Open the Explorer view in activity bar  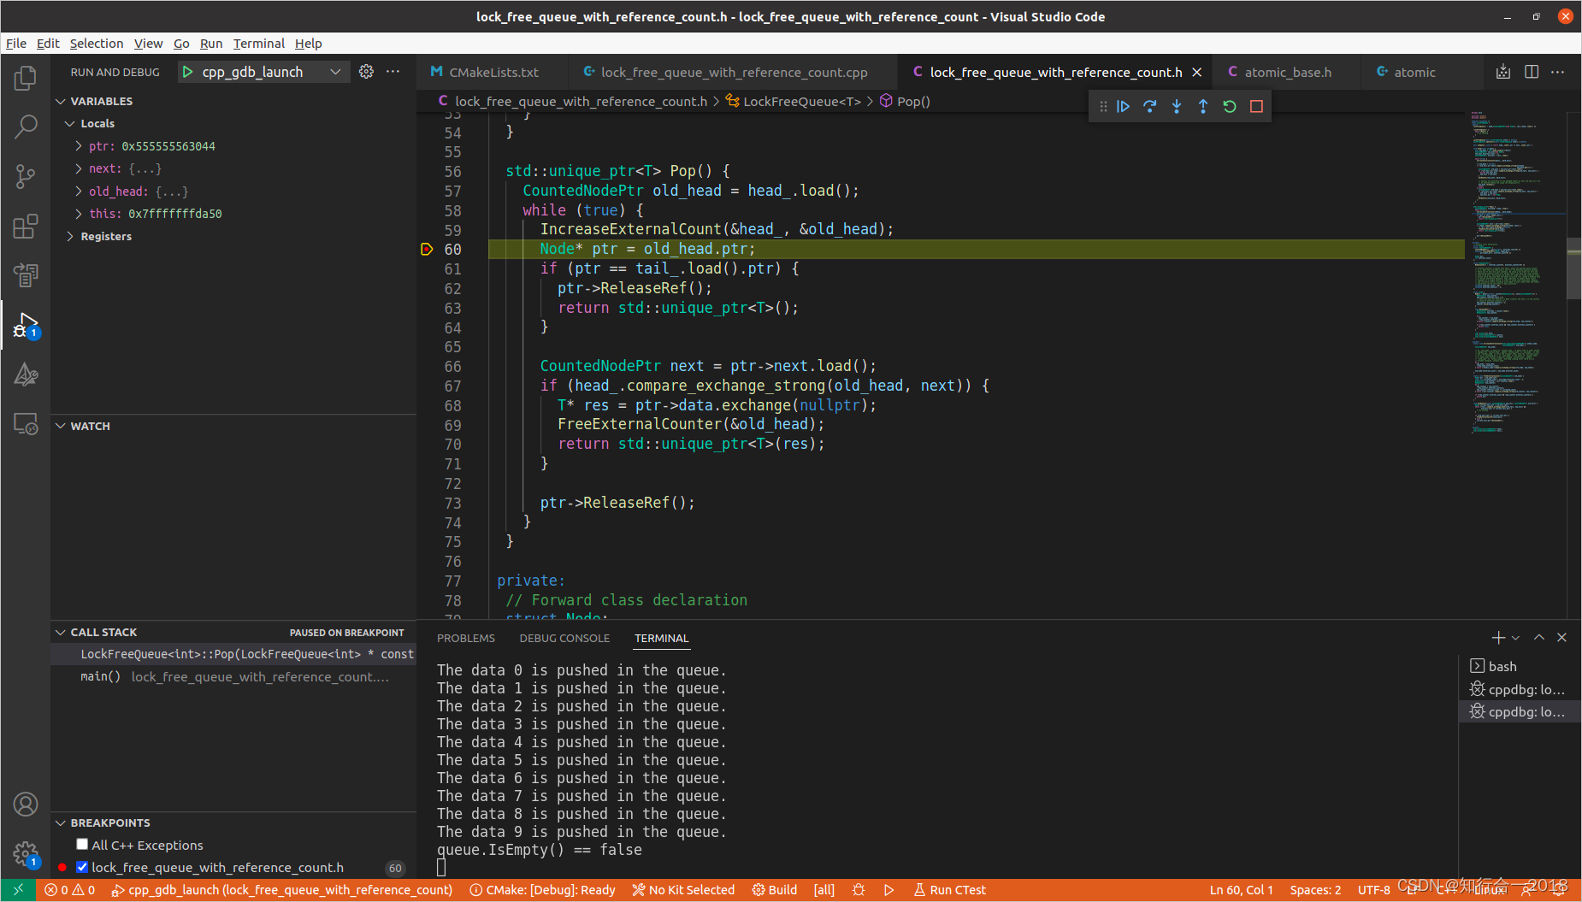(x=26, y=79)
